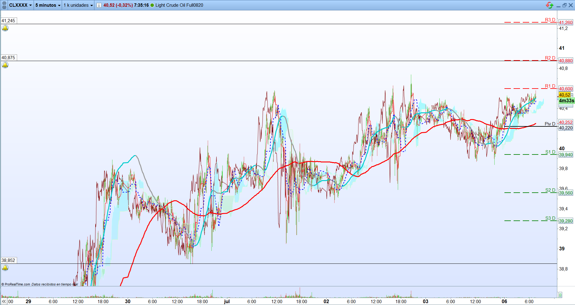Screen dimensions: 575x305
Task: Click the 39,2 price scale label
Action: 563,229
